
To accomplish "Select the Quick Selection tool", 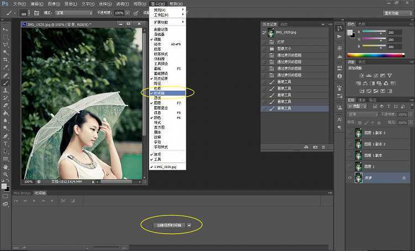I will coord(6,52).
